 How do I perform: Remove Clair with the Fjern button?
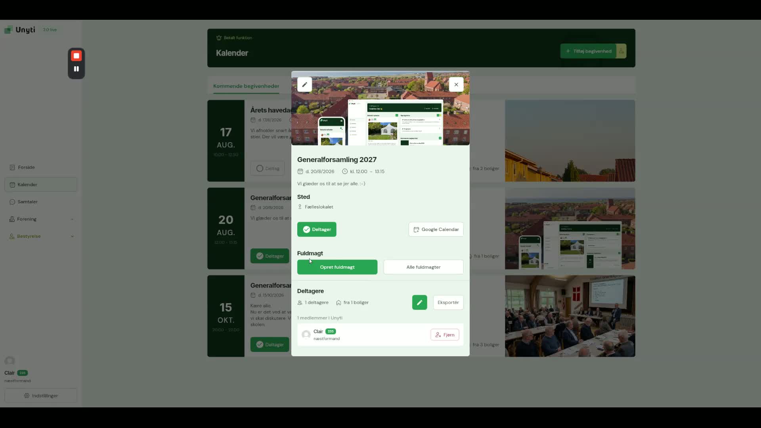coord(445,335)
